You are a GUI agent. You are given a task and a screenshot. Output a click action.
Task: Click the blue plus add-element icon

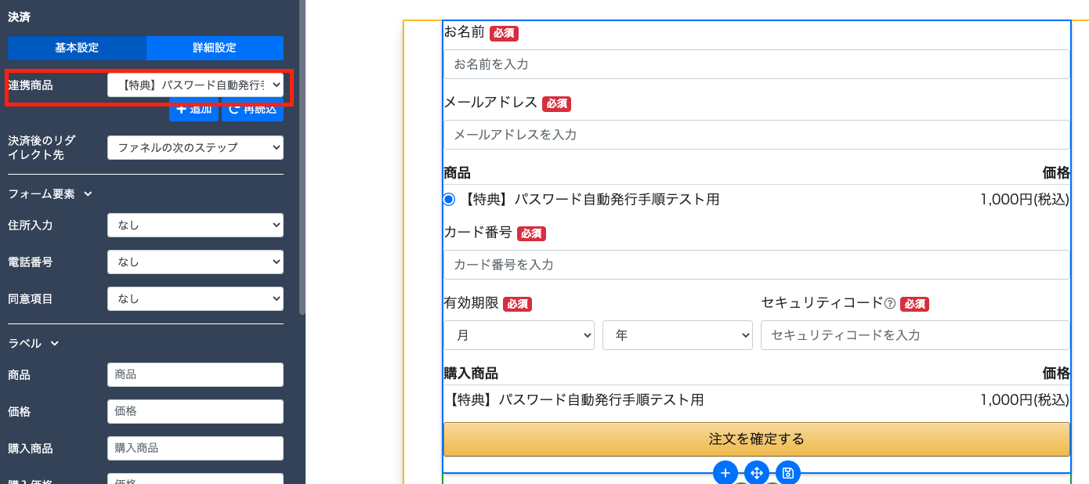point(725,473)
